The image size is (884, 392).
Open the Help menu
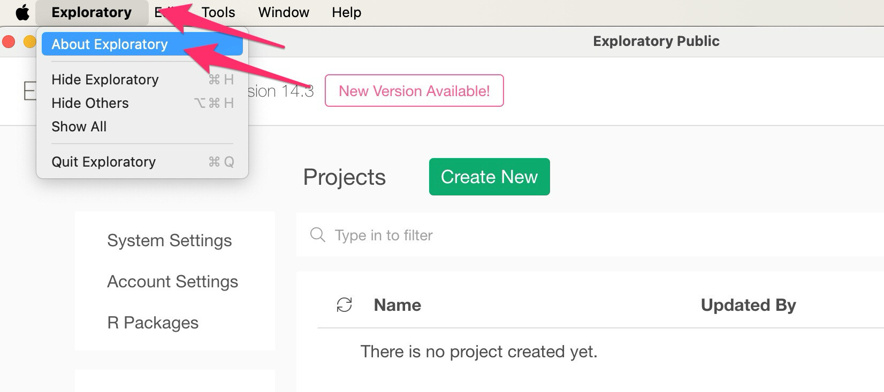point(346,12)
